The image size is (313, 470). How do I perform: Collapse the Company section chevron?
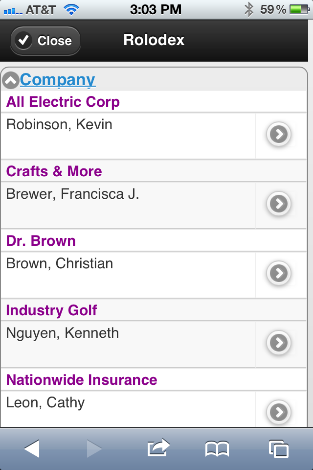click(x=11, y=80)
